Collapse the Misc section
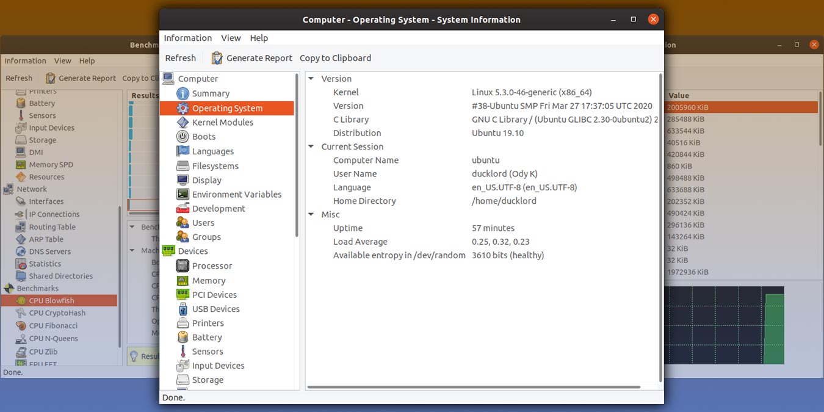 coord(311,214)
